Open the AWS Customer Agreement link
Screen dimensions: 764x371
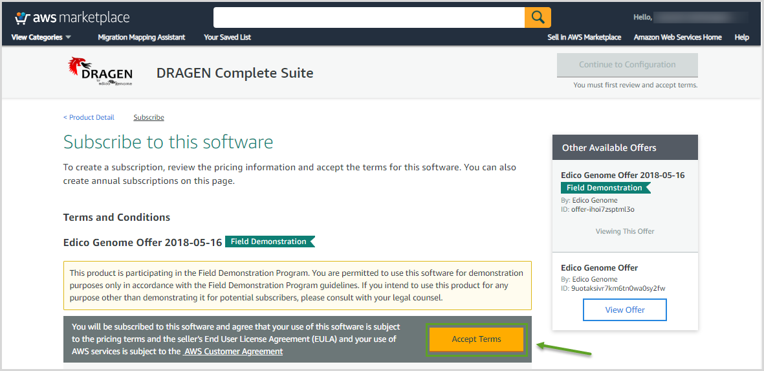pyautogui.click(x=233, y=351)
